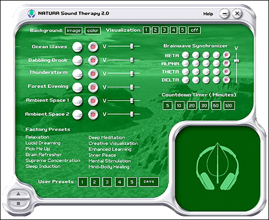Click Ambient Space 2 red off button
This screenshot has width=269, height=220.
(x=93, y=114)
